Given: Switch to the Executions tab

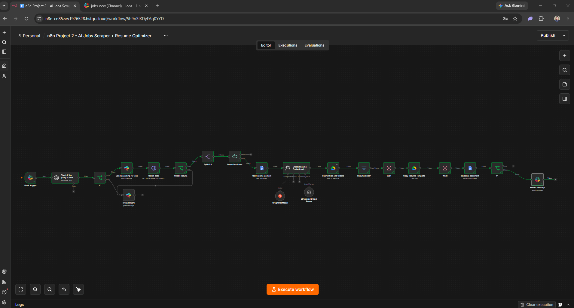Looking at the screenshot, I should pyautogui.click(x=288, y=45).
